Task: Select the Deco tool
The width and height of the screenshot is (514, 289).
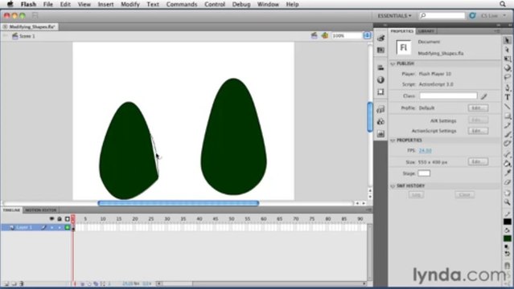Action: pyautogui.click(x=508, y=144)
